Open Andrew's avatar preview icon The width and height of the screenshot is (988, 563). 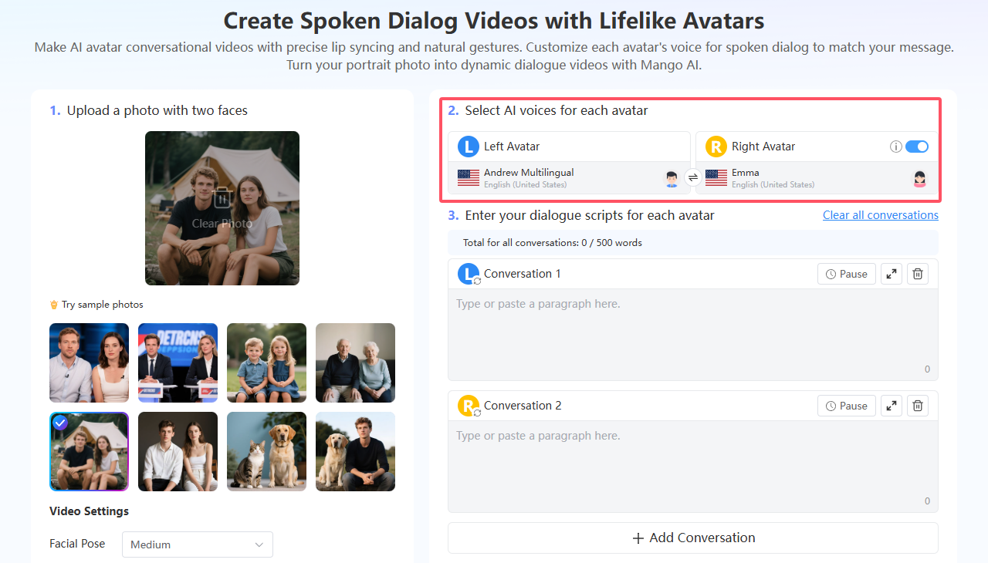click(x=672, y=178)
